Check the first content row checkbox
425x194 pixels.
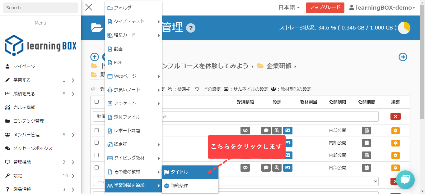point(96,130)
